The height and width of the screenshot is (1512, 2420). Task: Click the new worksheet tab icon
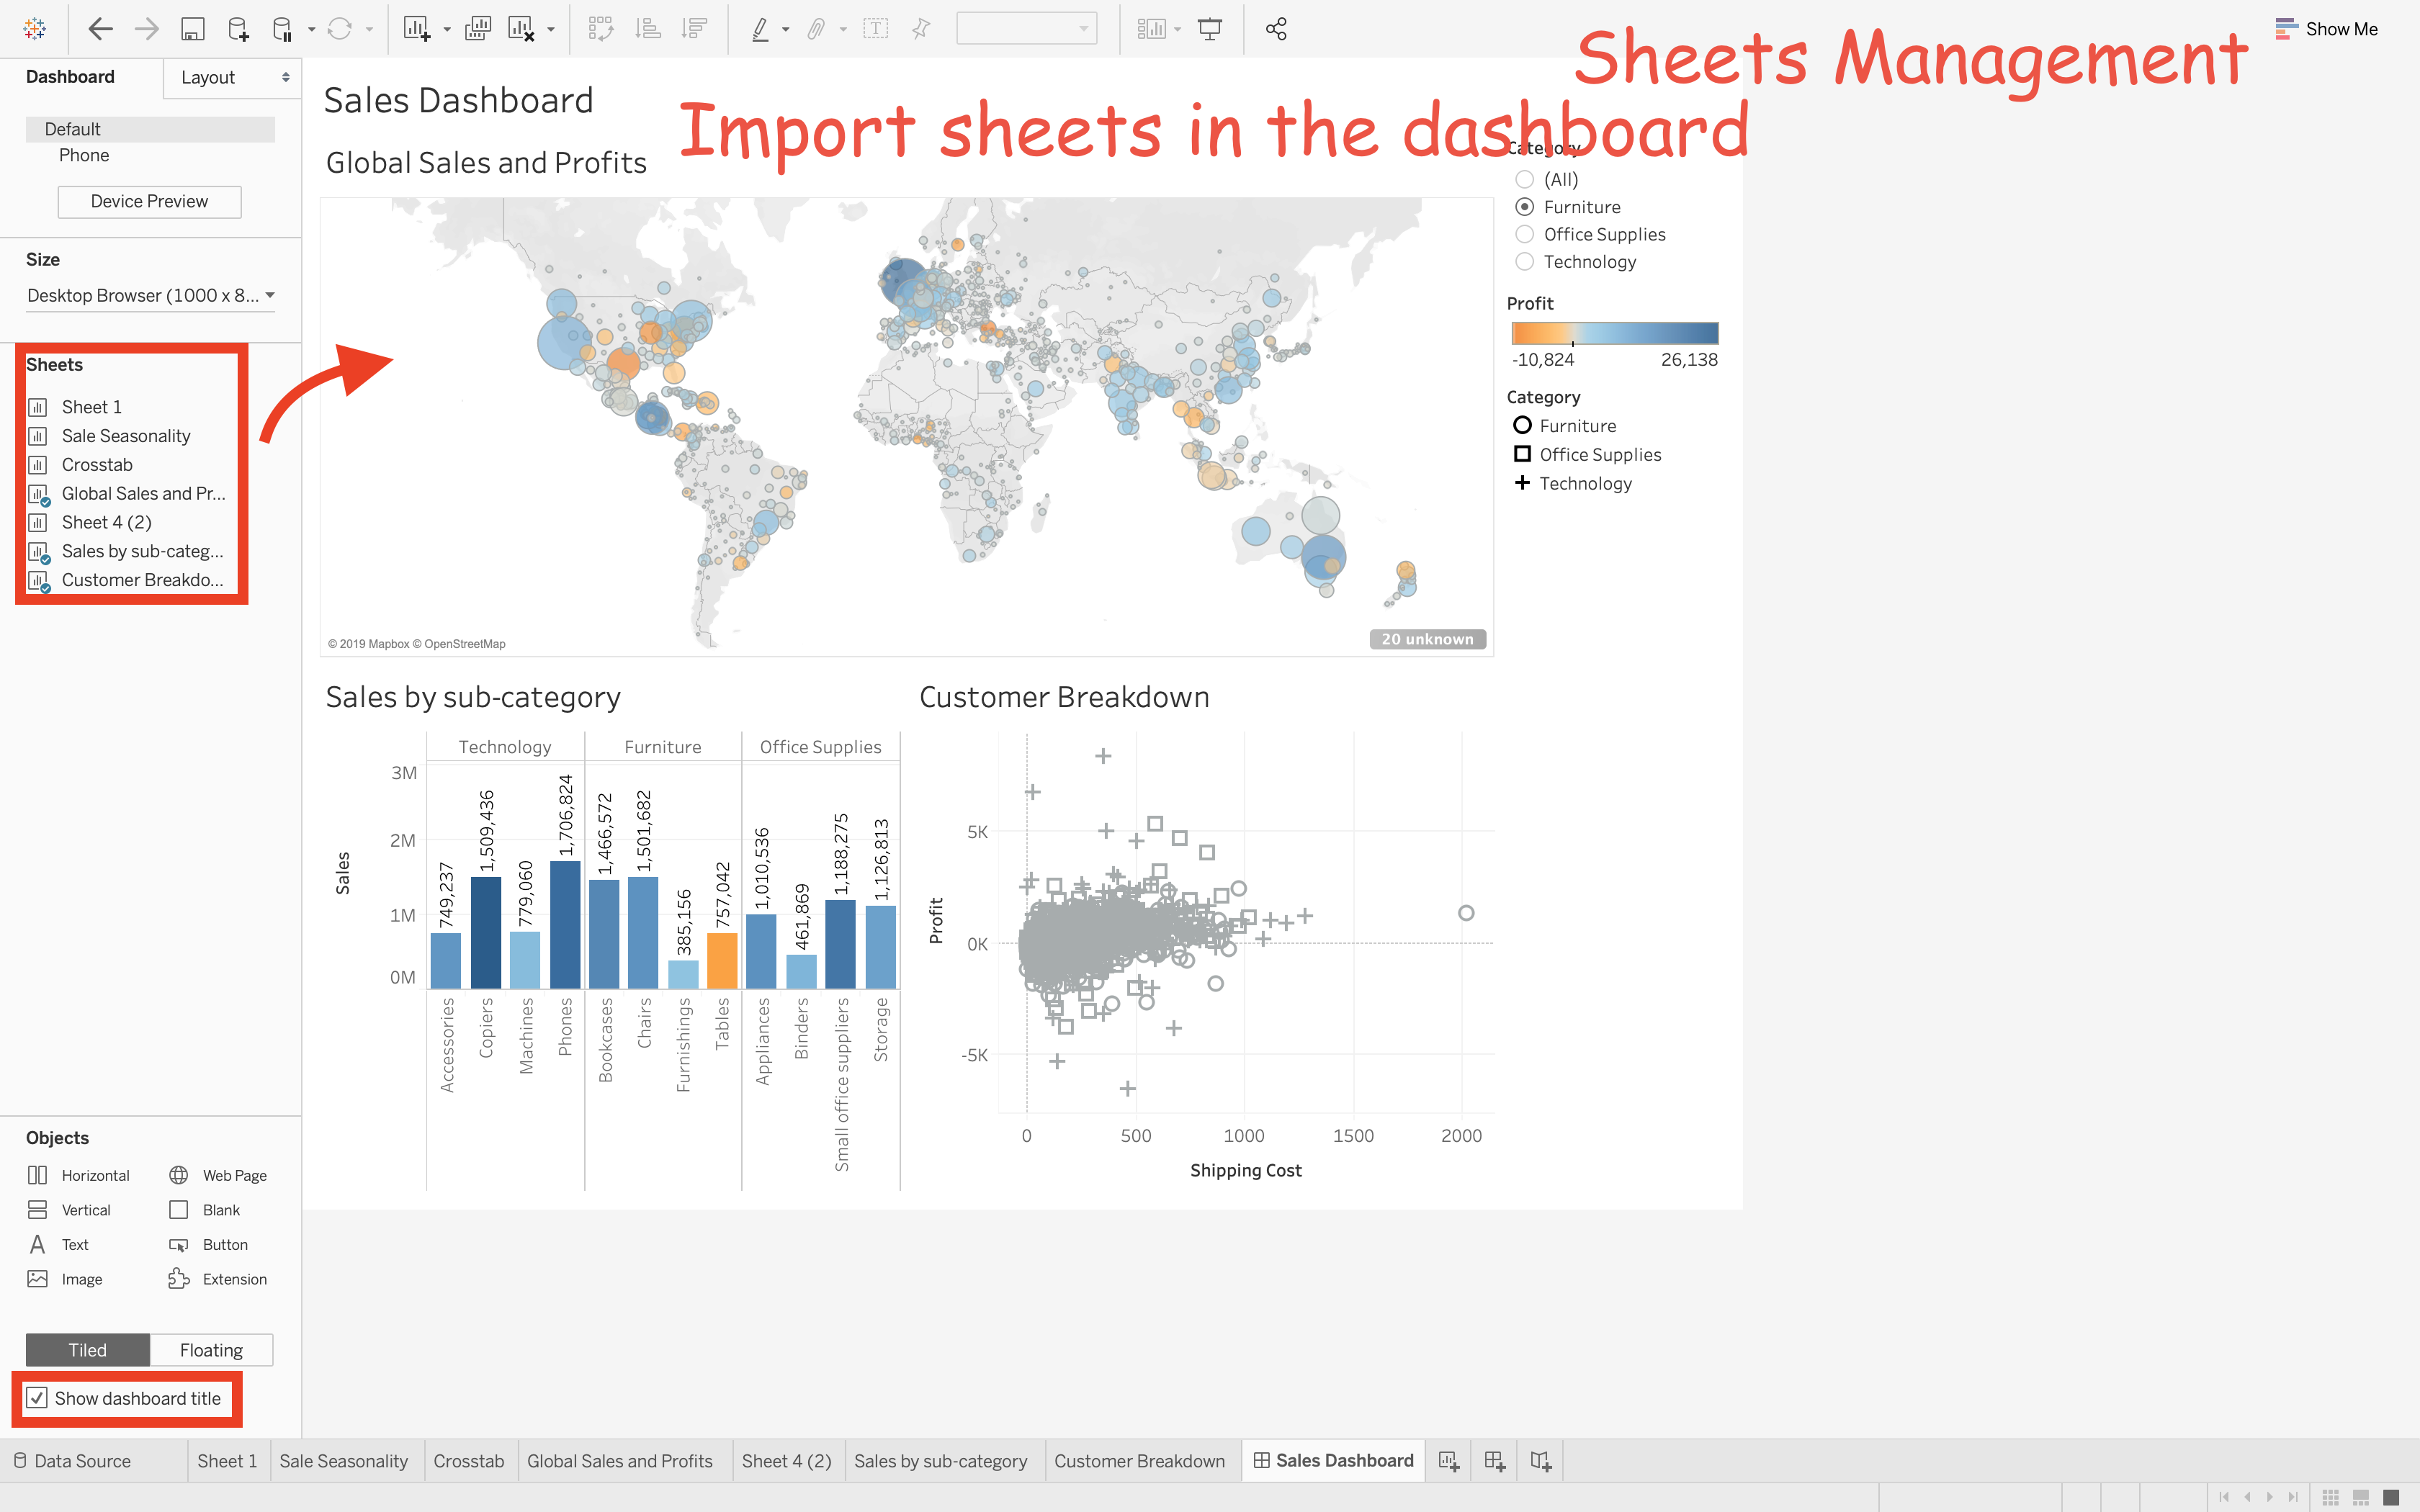click(x=1448, y=1461)
